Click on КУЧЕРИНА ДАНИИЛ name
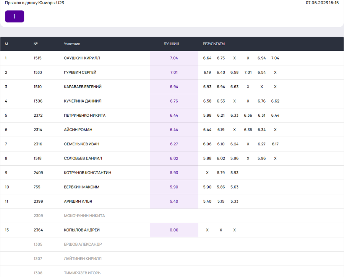The height and width of the screenshot is (277, 344). pyautogui.click(x=83, y=101)
